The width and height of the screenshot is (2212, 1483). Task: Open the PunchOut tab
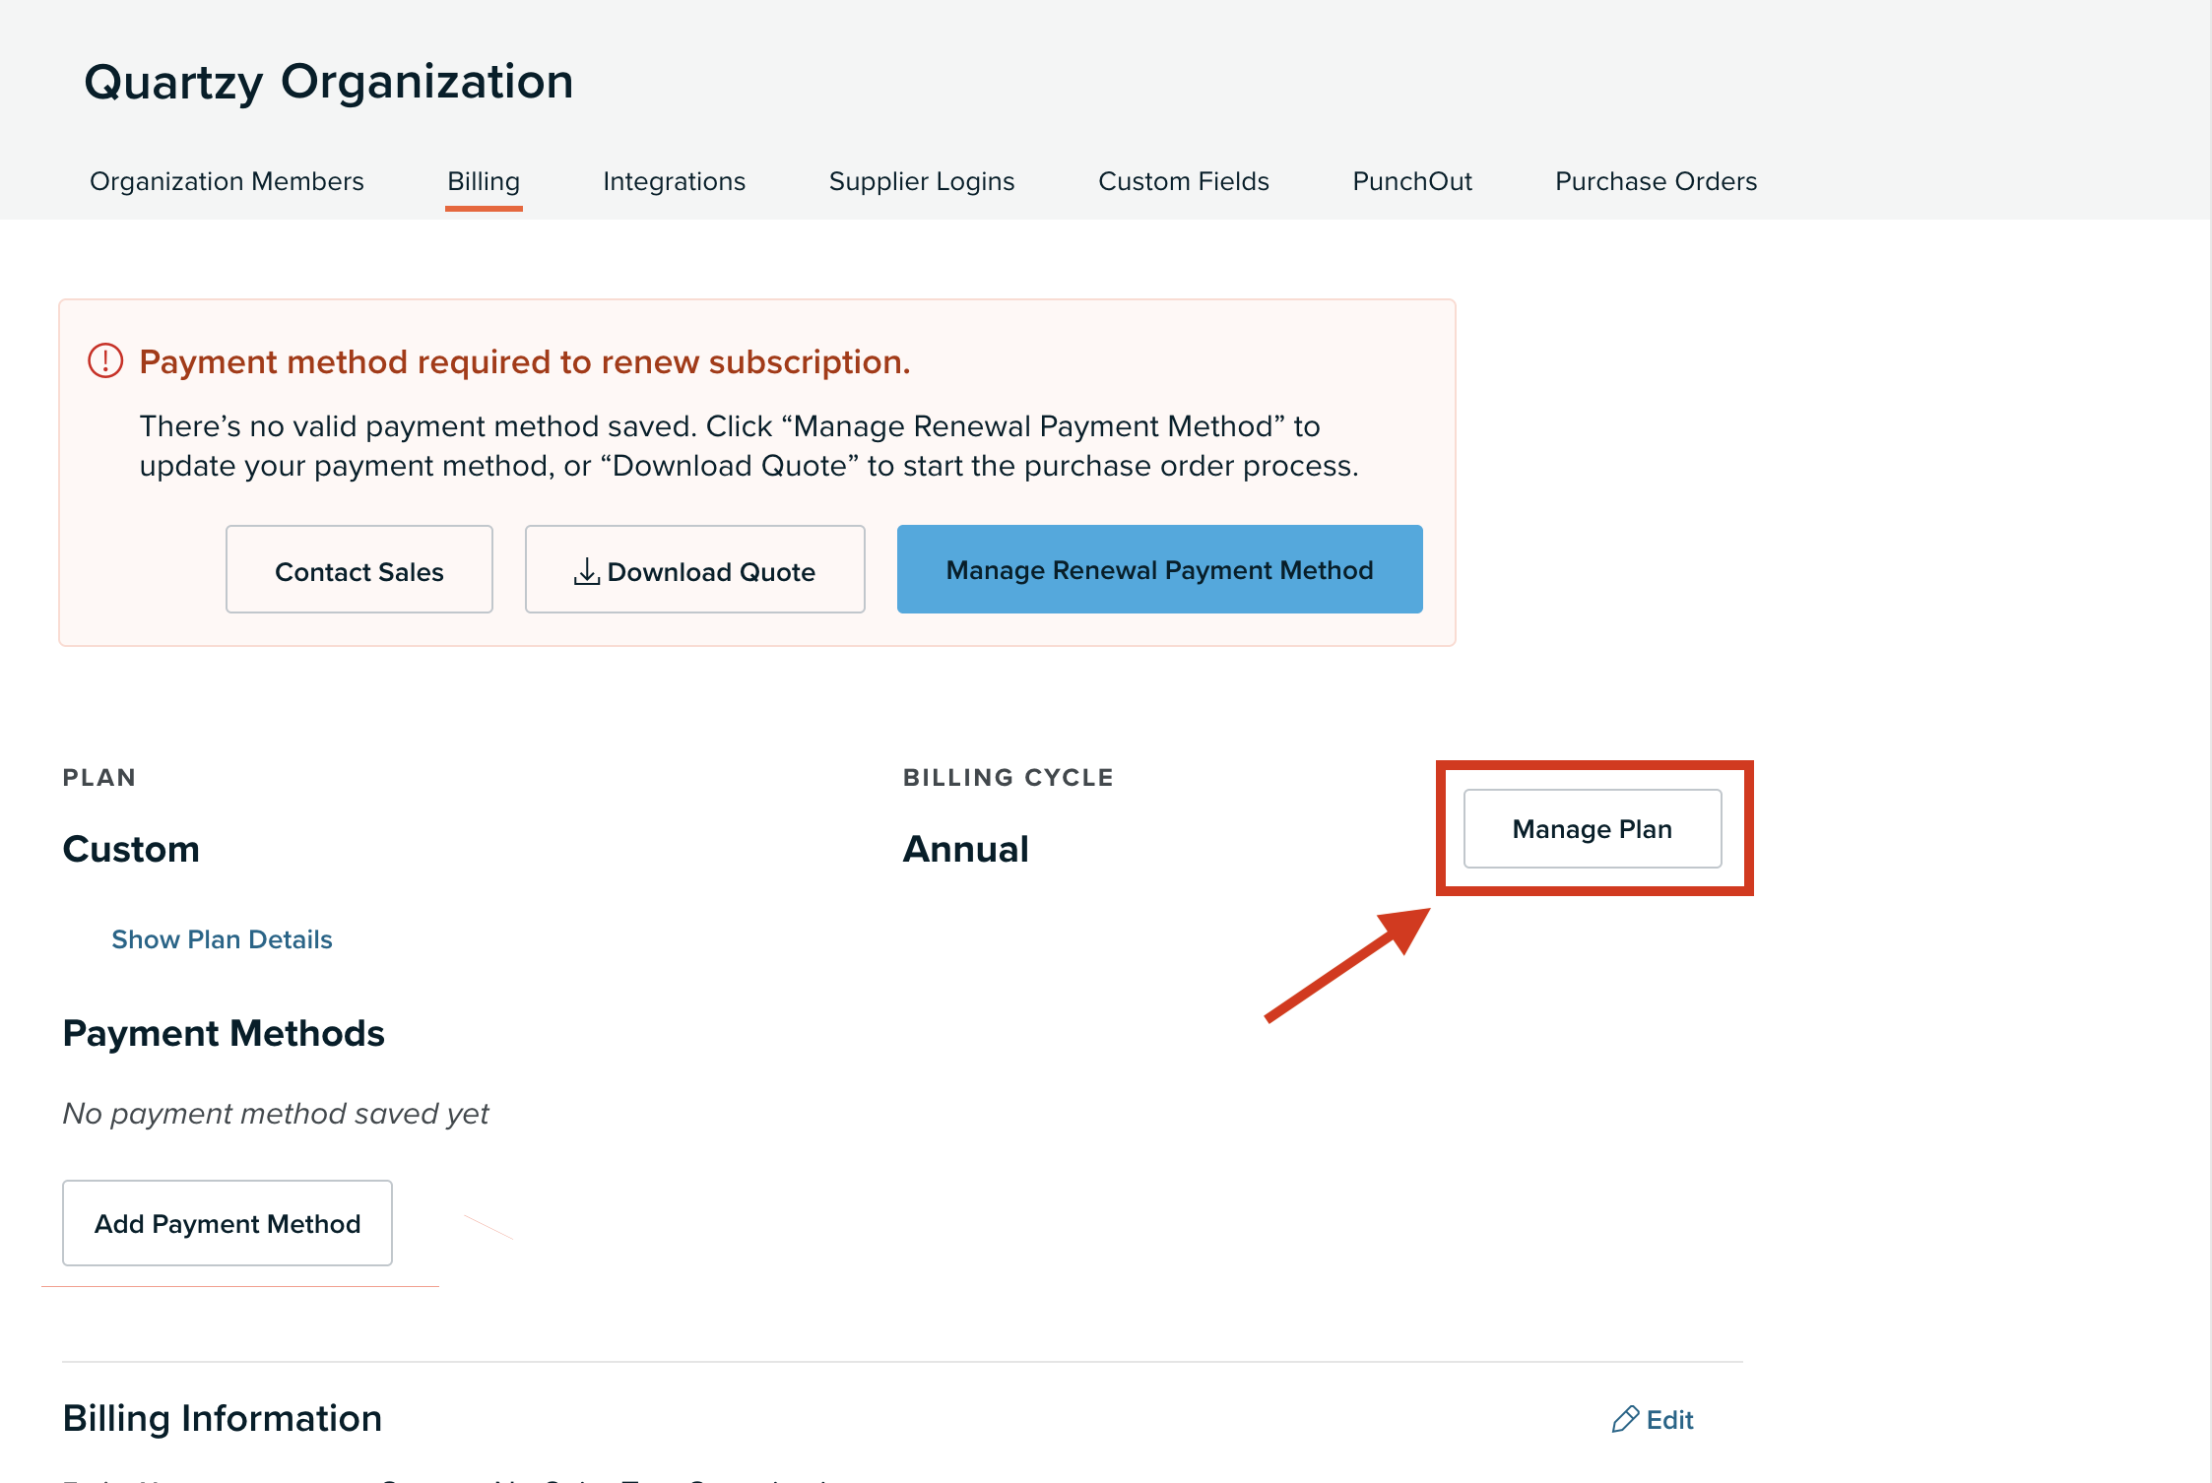1412,181
